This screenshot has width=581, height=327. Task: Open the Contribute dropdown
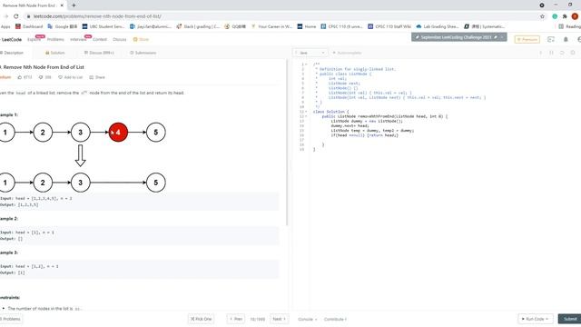pyautogui.click(x=335, y=319)
